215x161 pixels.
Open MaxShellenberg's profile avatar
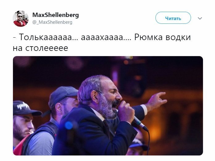pos(21,19)
